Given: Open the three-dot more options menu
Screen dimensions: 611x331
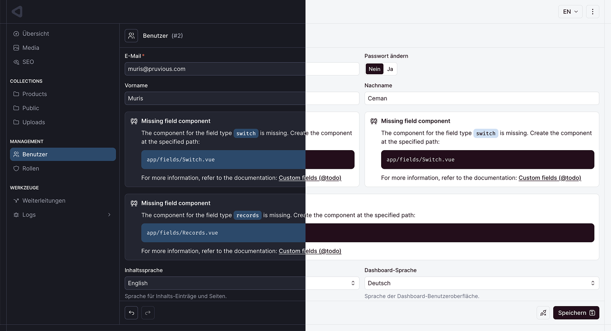Looking at the screenshot, I should click(593, 12).
